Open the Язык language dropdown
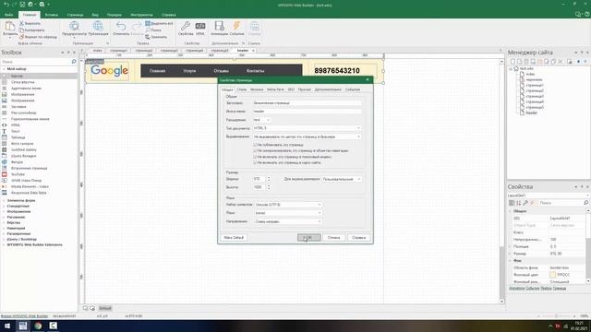 (288, 213)
